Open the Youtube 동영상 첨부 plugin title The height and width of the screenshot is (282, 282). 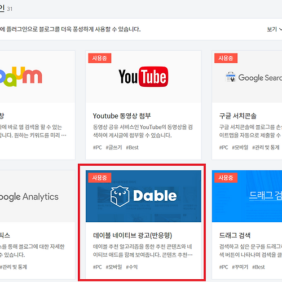click(x=122, y=116)
